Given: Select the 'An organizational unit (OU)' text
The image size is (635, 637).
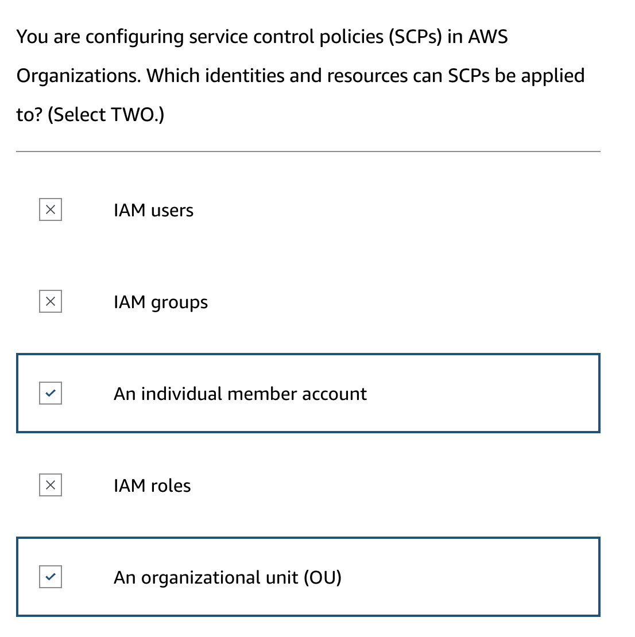Looking at the screenshot, I should click(227, 578).
